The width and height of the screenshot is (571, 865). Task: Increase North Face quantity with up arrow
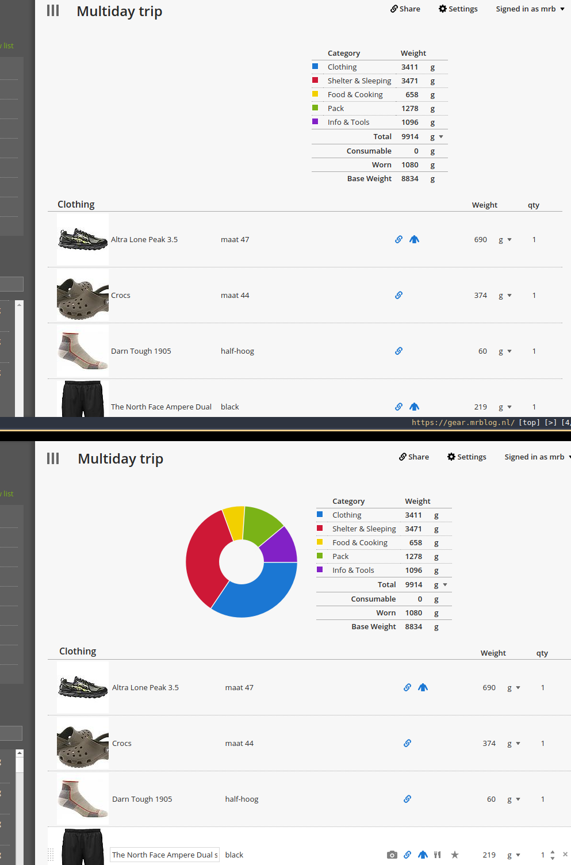coord(553,852)
